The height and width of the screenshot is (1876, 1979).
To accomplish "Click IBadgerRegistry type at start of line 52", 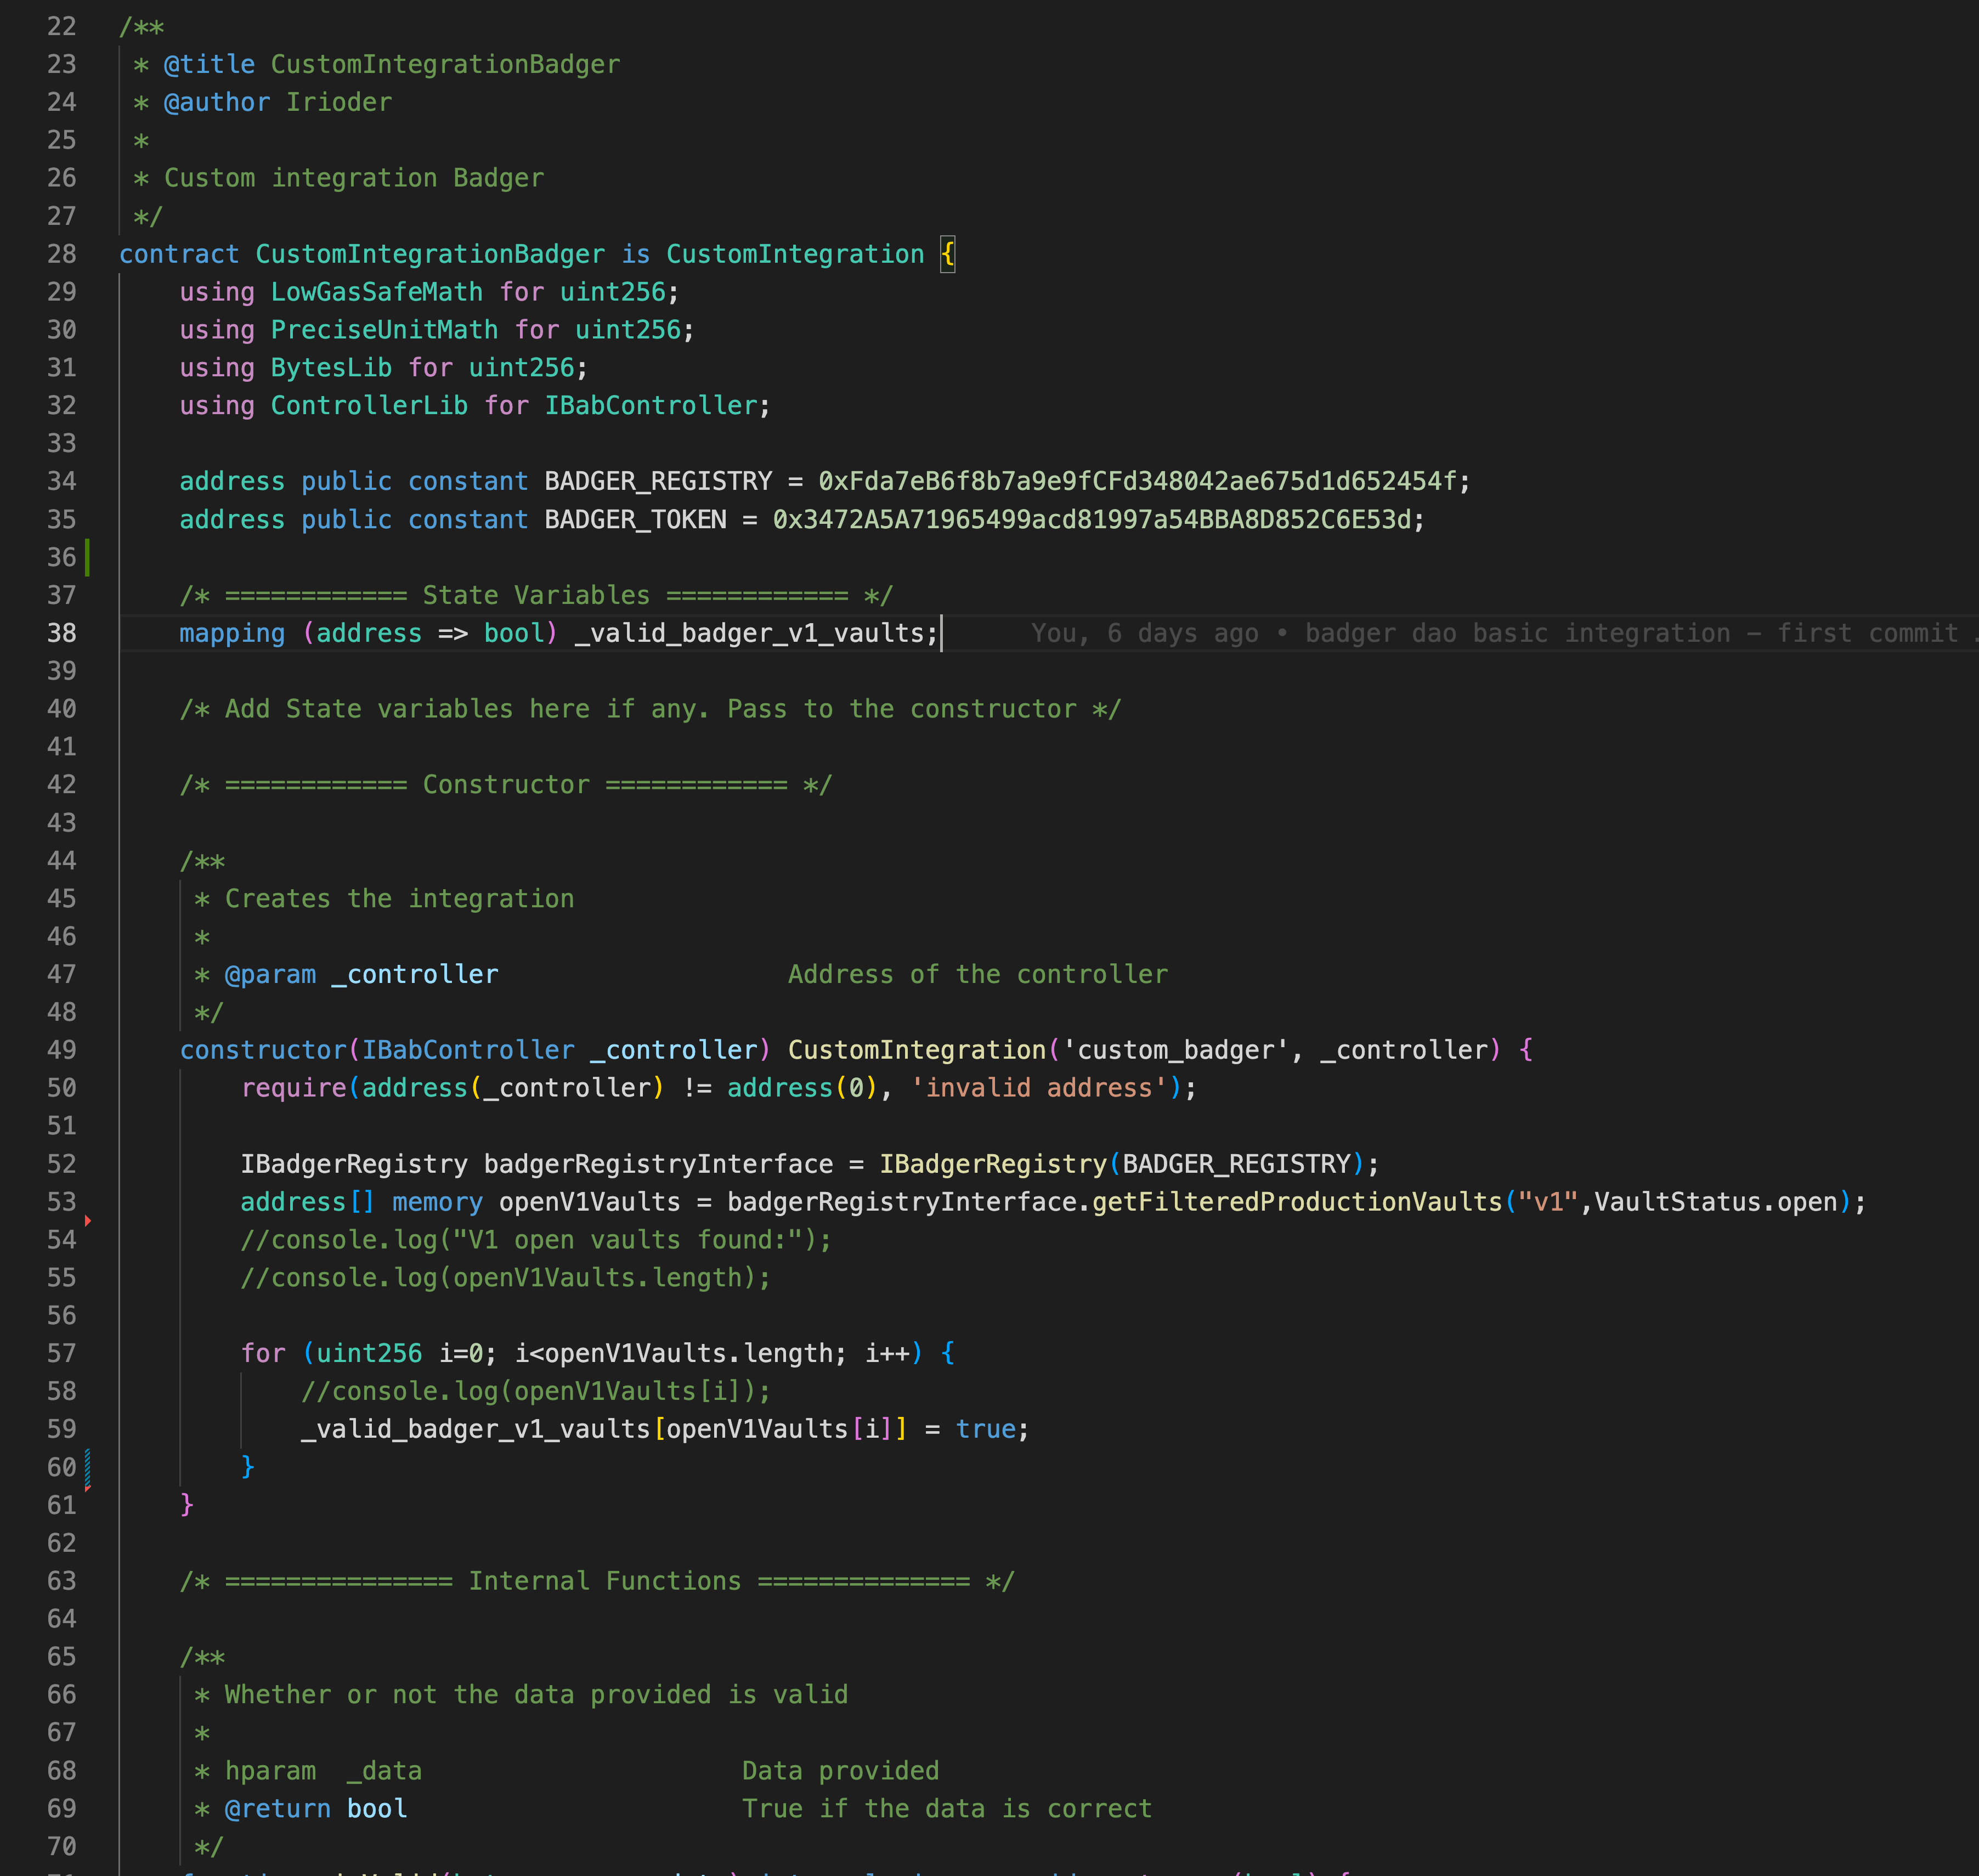I will tap(354, 1164).
